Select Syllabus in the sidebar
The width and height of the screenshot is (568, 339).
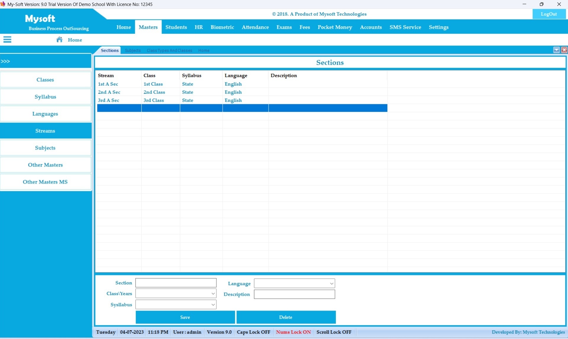pyautogui.click(x=45, y=97)
